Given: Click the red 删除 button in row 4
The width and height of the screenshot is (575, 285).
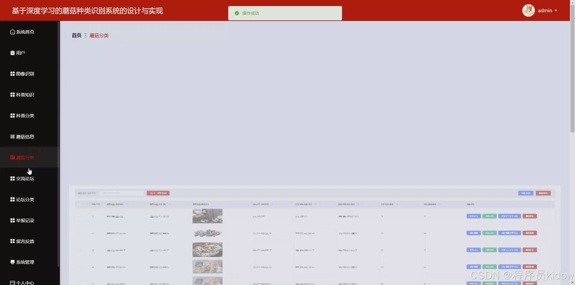Looking at the screenshot, I should pos(530,267).
